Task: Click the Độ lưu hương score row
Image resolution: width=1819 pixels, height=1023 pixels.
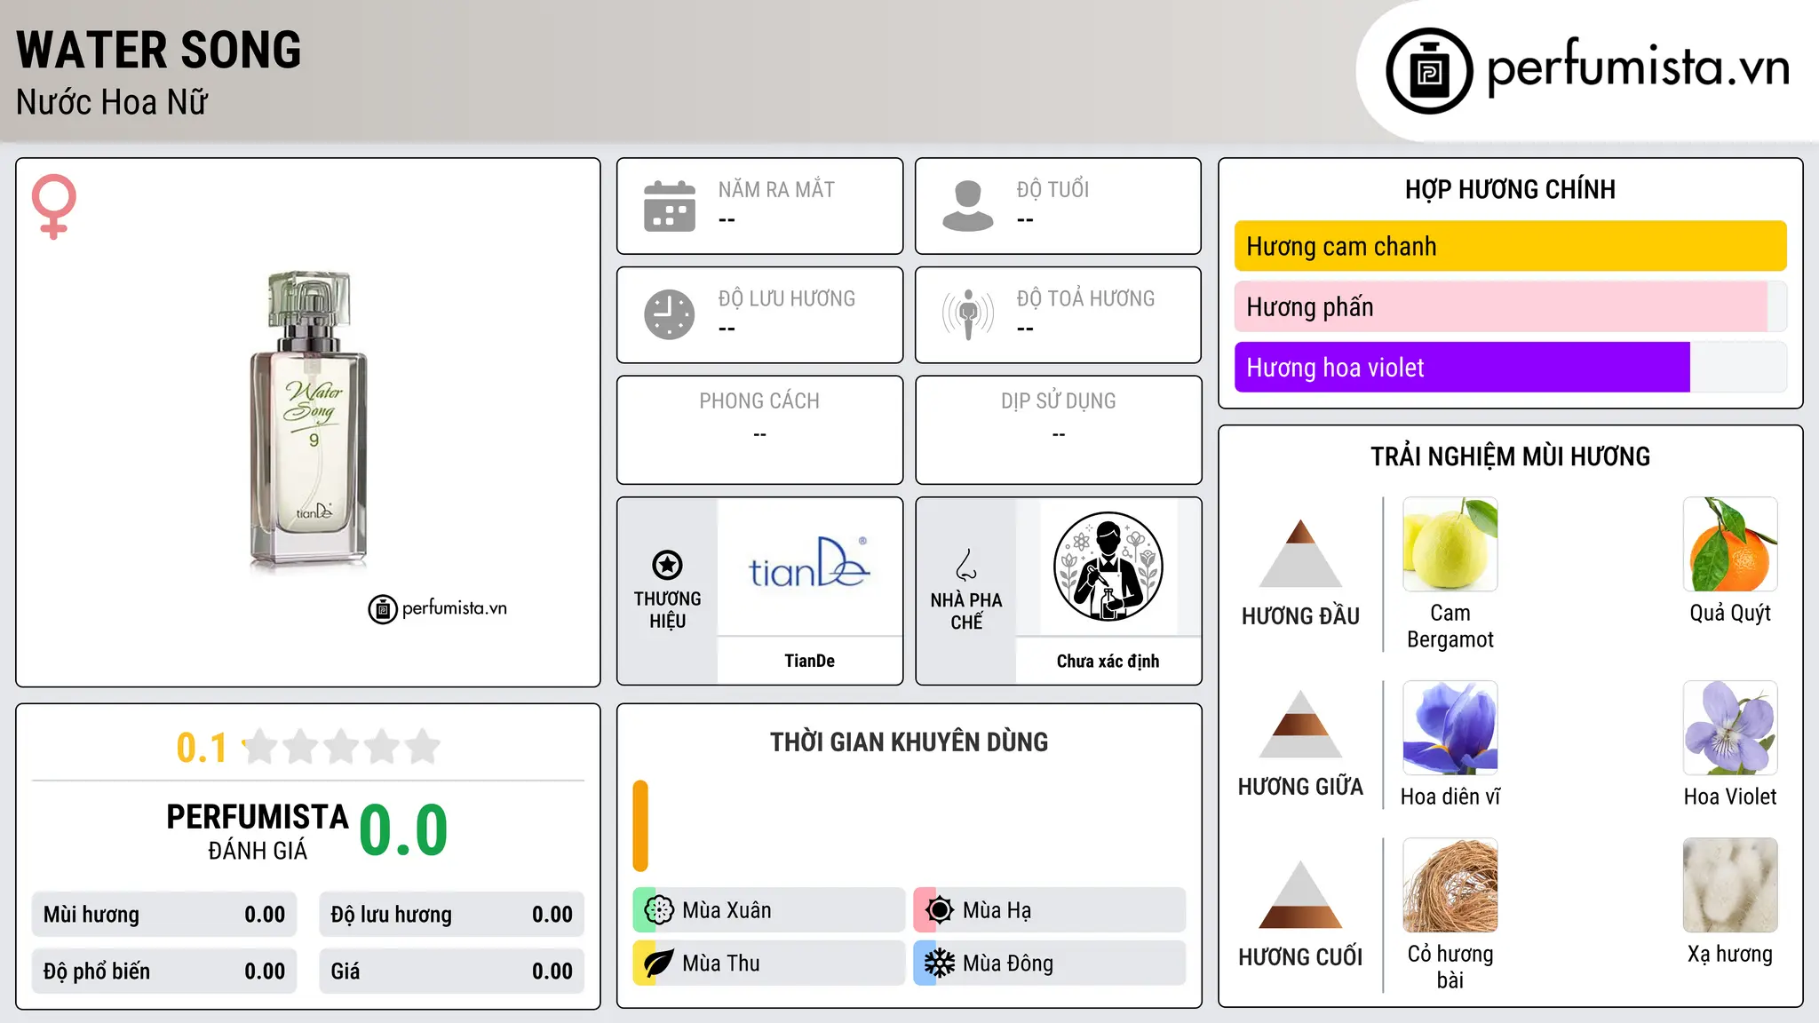Action: coord(451,915)
